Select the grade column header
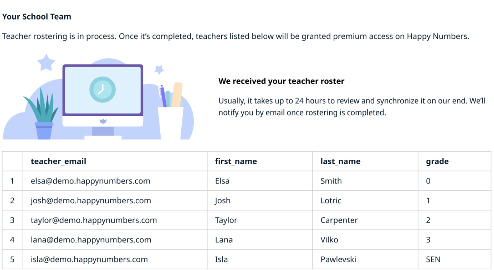The height and width of the screenshot is (270, 494). click(437, 161)
